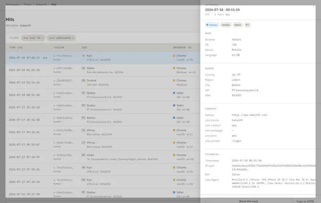Click the GEO column header
The height and width of the screenshot is (203, 321).
(x=84, y=48)
